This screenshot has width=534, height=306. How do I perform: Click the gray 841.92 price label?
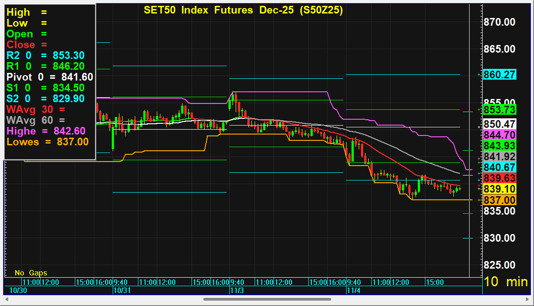coord(499,156)
